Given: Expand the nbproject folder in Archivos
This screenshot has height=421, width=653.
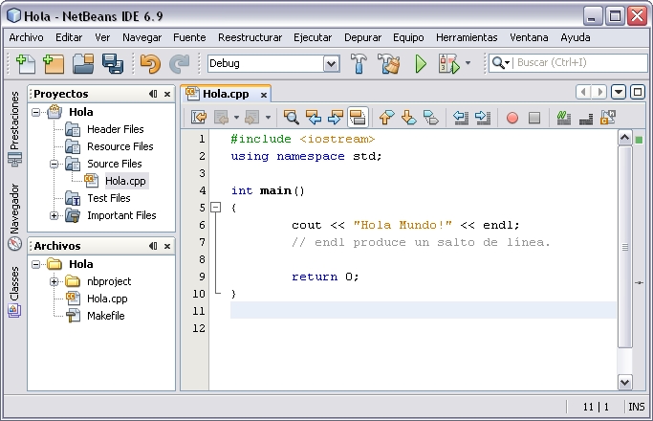Looking at the screenshot, I should (54, 281).
